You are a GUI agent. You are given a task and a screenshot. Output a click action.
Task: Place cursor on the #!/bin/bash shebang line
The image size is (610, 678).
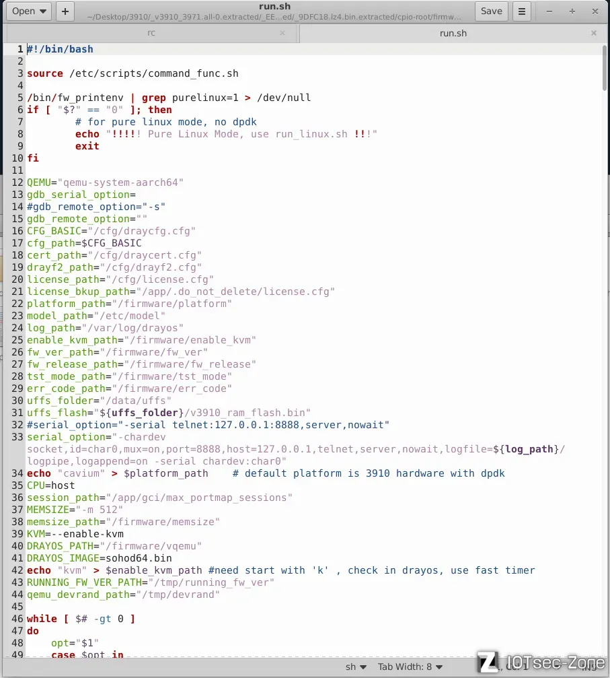pyautogui.click(x=60, y=49)
